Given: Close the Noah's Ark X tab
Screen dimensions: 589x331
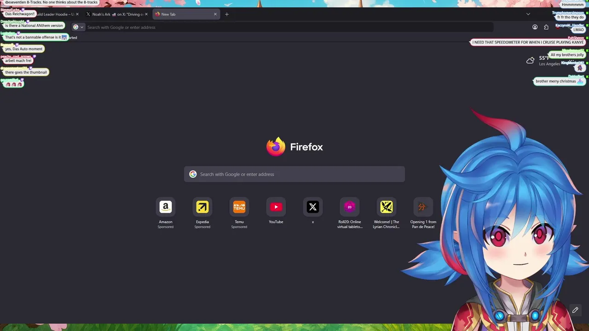Looking at the screenshot, I should pos(146,14).
